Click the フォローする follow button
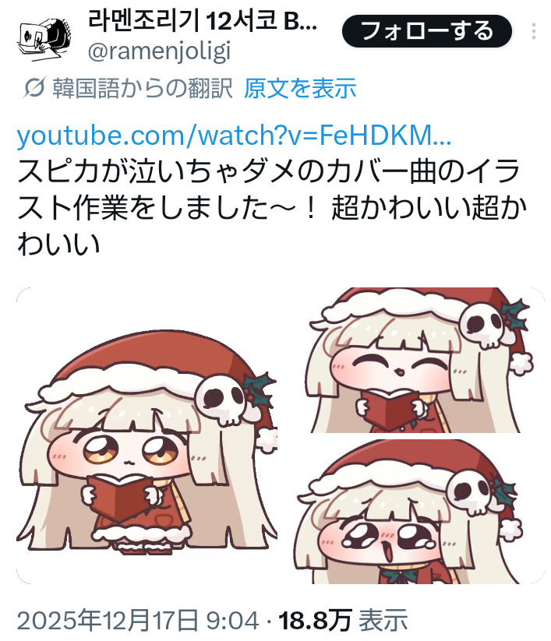Screen dimensions: 551x641 [426, 31]
